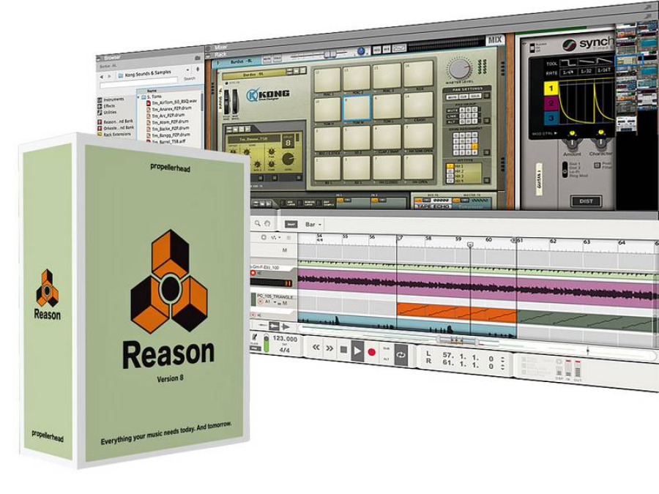659x494 pixels.
Task: Select the step curve tool in Synchronous
Action: [x=569, y=63]
